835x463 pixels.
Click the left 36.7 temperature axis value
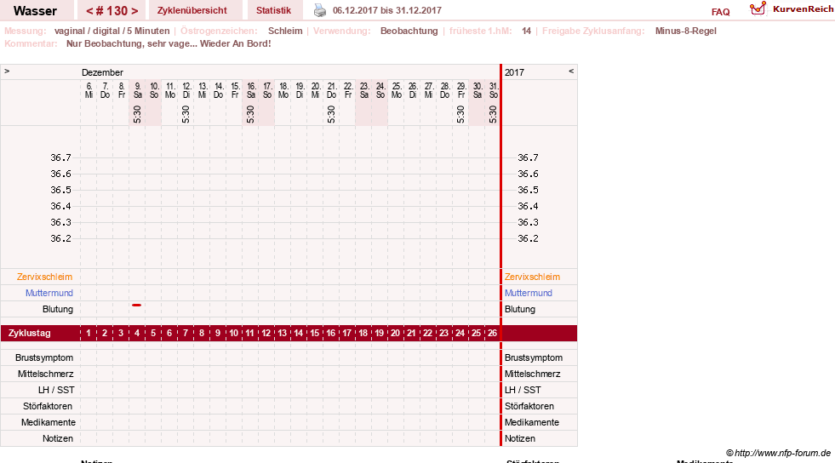tap(60, 157)
